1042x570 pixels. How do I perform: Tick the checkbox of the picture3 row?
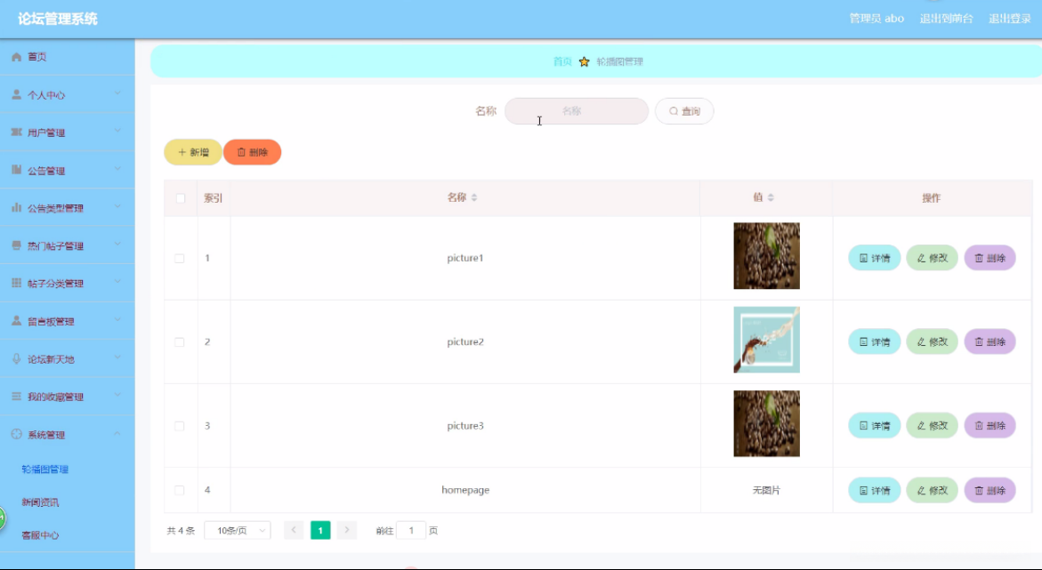180,426
